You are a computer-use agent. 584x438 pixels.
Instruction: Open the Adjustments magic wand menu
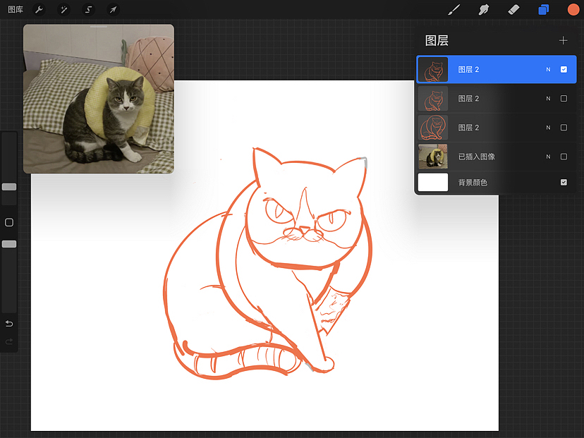(63, 10)
